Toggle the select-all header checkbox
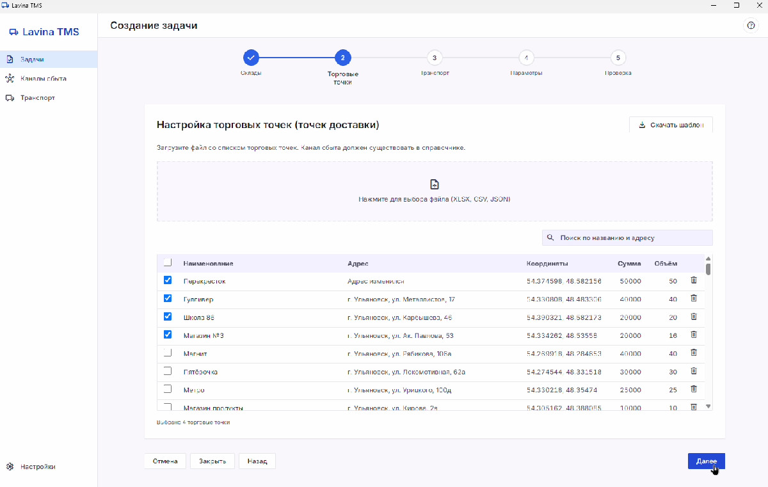 [x=168, y=262]
